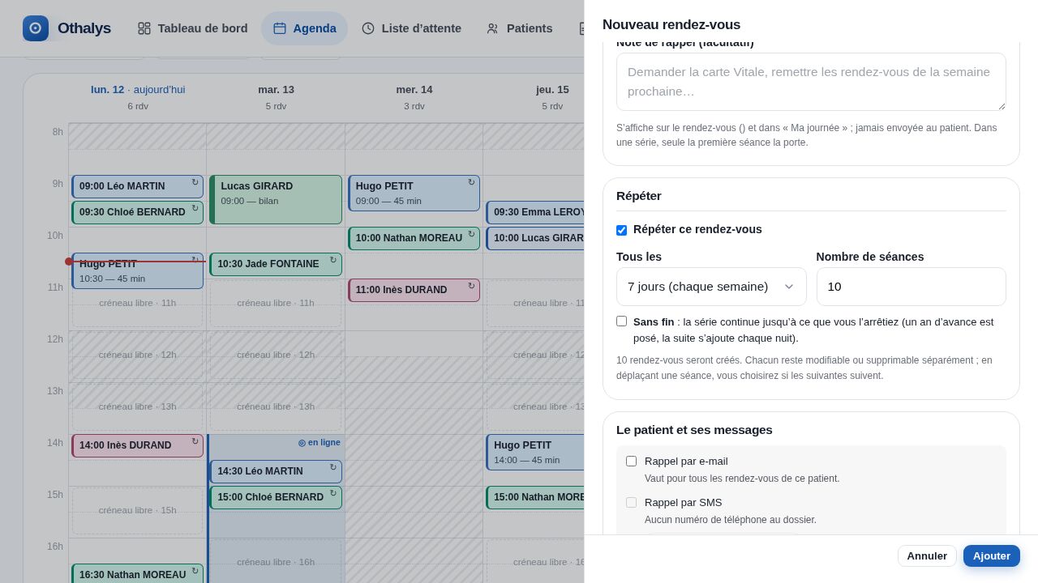The image size is (1038, 583).
Task: Click the Annuler button
Action: coord(927,556)
